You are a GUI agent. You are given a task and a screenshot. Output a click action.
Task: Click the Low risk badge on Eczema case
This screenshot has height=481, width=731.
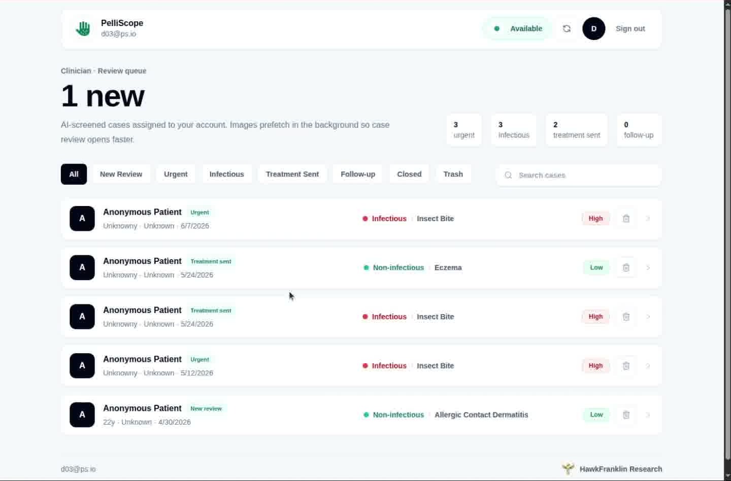point(596,267)
